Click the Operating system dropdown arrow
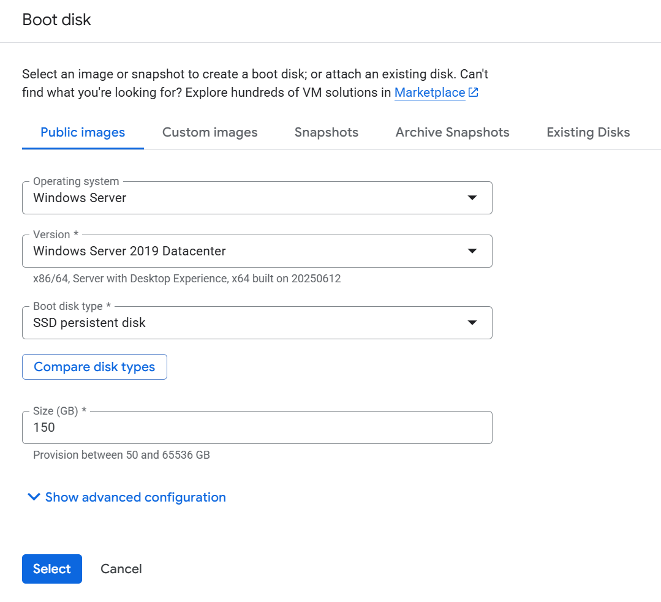This screenshot has width=661, height=602. pyautogui.click(x=472, y=198)
